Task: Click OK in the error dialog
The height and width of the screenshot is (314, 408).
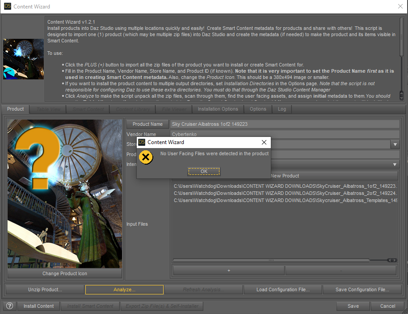Action: [x=204, y=171]
